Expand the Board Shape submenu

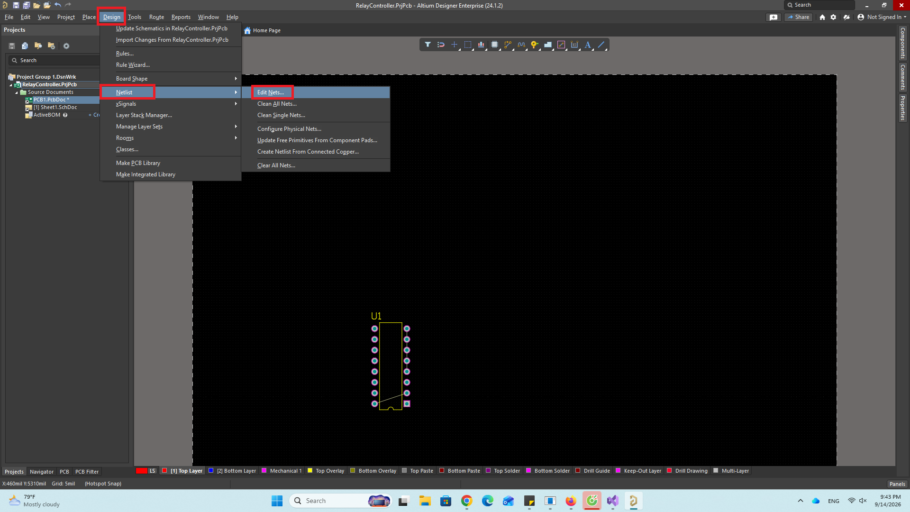[171, 79]
